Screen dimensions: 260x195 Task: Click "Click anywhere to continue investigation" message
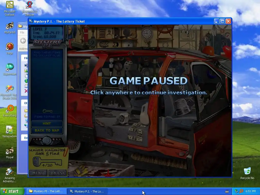coord(149,92)
